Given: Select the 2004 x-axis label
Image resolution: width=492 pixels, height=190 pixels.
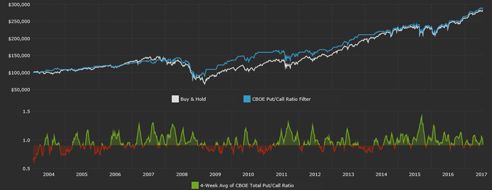Looking at the screenshot, I should 49,174.
